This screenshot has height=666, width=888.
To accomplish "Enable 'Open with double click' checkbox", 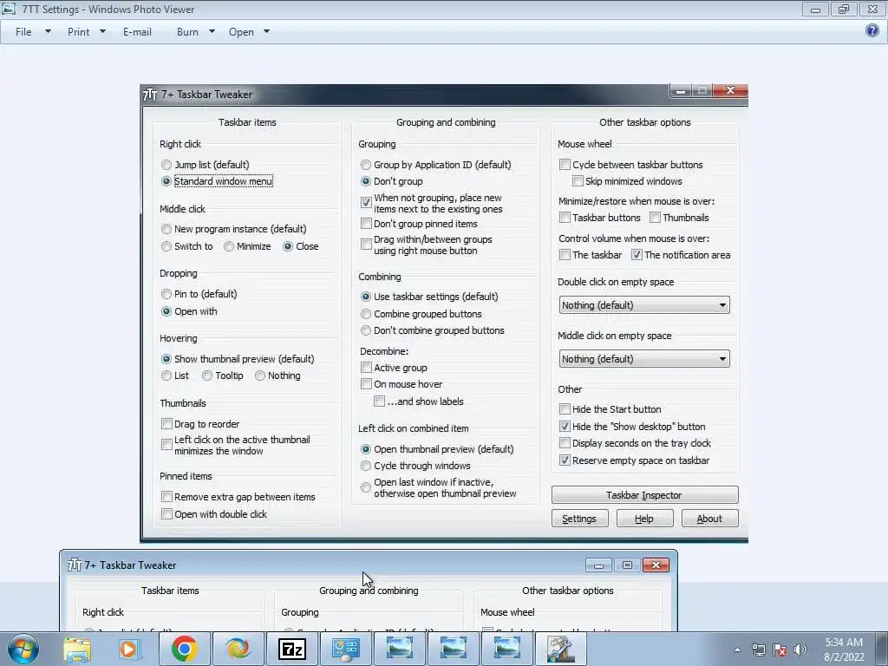I will 166,514.
